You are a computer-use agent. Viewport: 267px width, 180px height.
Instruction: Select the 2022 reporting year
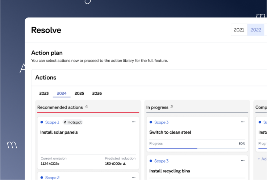click(x=256, y=30)
